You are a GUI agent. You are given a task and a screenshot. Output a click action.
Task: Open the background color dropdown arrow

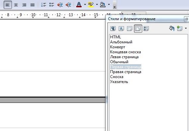109,5
